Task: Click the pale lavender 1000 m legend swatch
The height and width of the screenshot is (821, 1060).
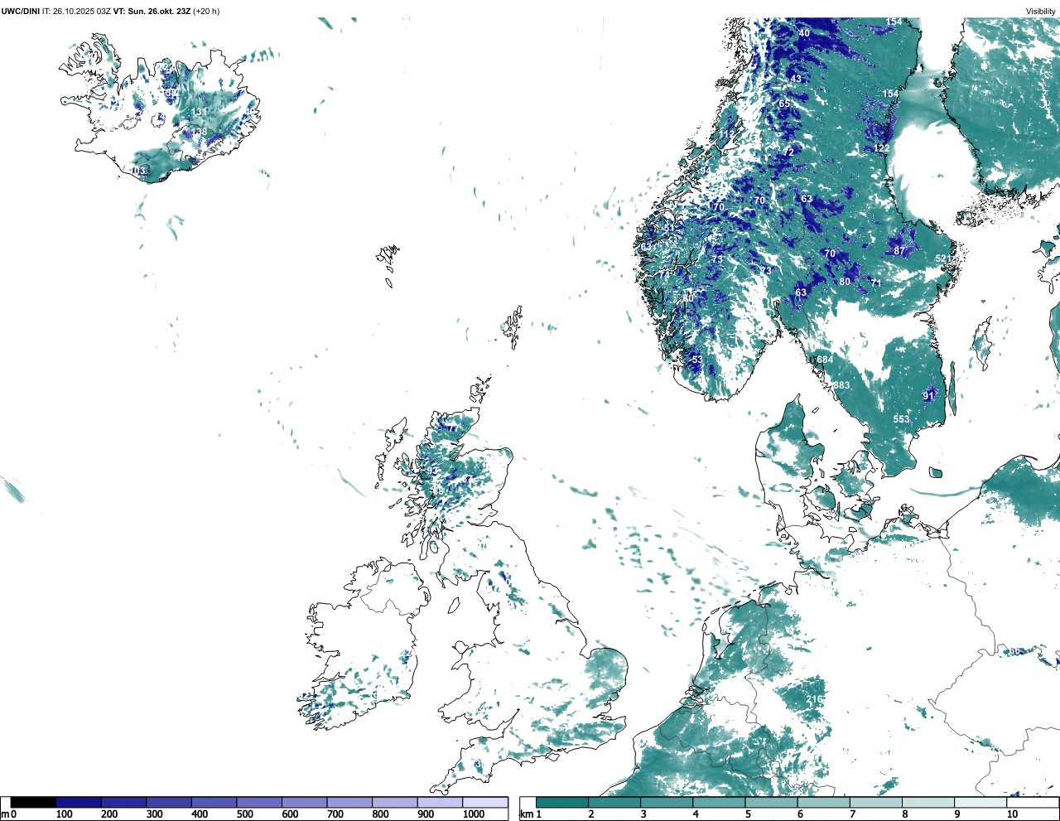Action: (x=484, y=802)
